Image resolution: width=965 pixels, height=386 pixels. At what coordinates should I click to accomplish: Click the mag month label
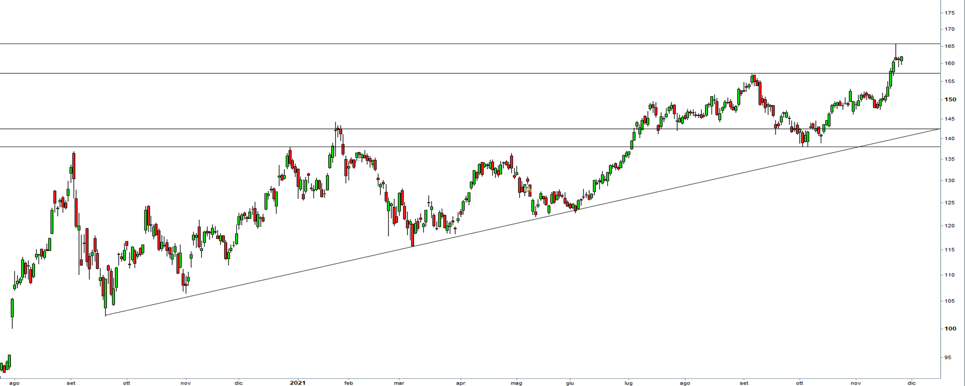click(x=516, y=383)
